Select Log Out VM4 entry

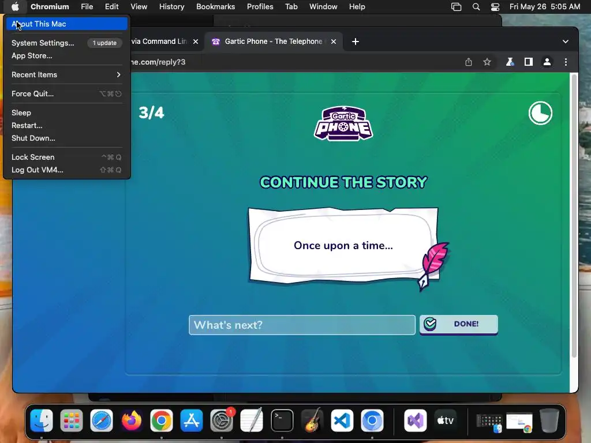(67, 170)
